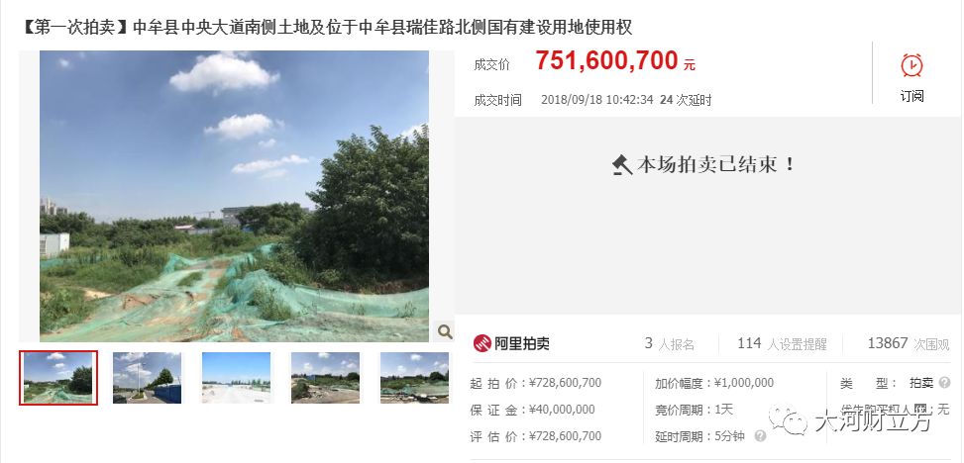The height and width of the screenshot is (463, 964).
Task: Click the alarm clock subscribe icon
Action: pyautogui.click(x=911, y=65)
